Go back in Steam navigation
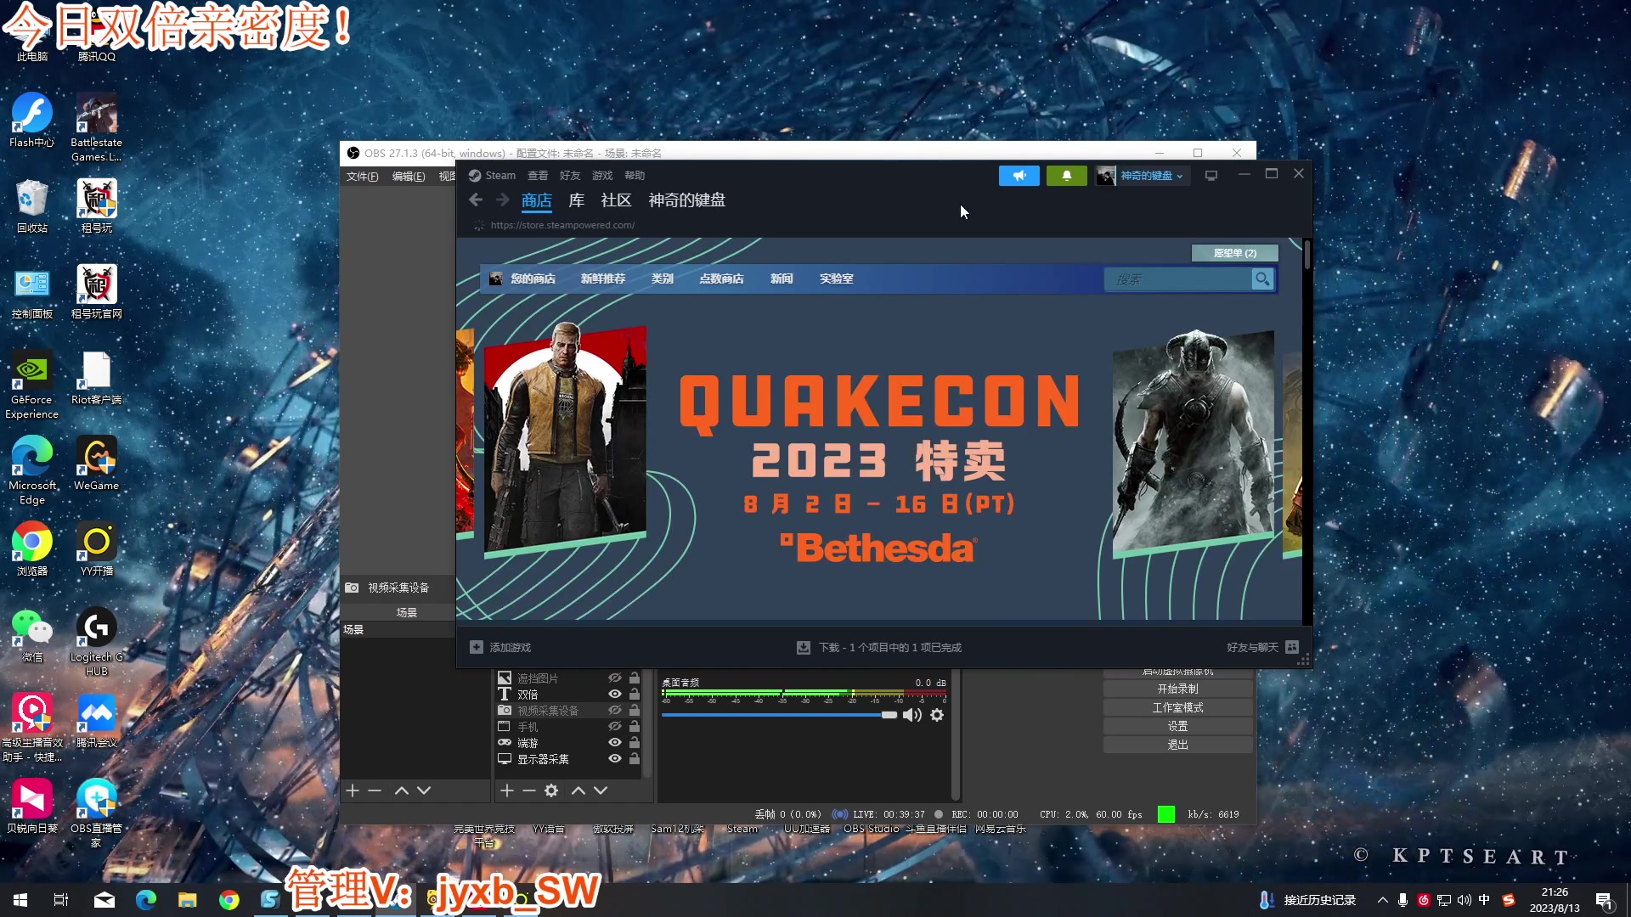 point(476,200)
